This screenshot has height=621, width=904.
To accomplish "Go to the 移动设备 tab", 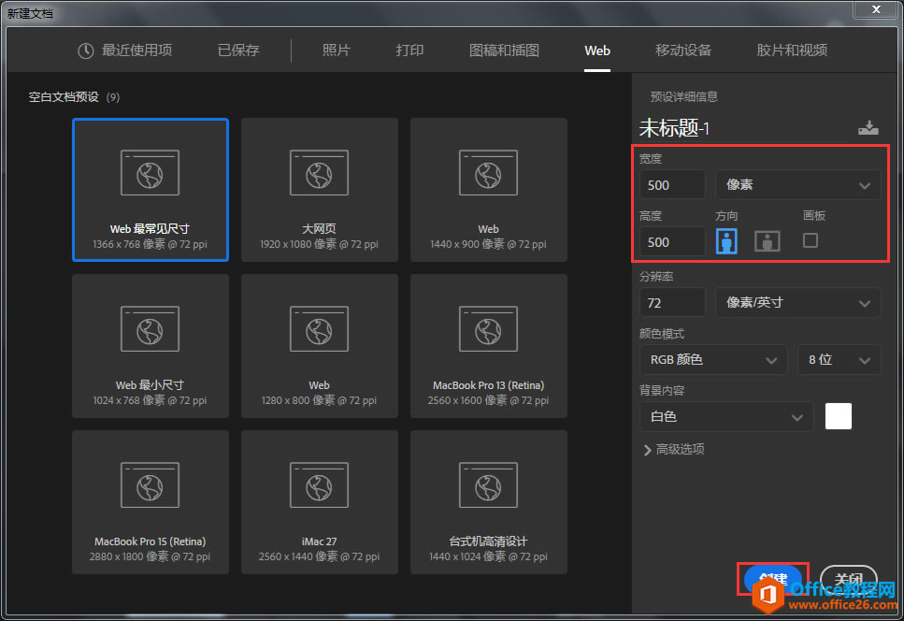I will (x=683, y=51).
